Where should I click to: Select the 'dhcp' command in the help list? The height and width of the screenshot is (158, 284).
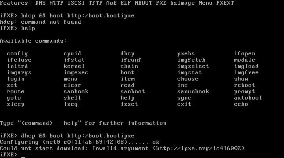127,54
